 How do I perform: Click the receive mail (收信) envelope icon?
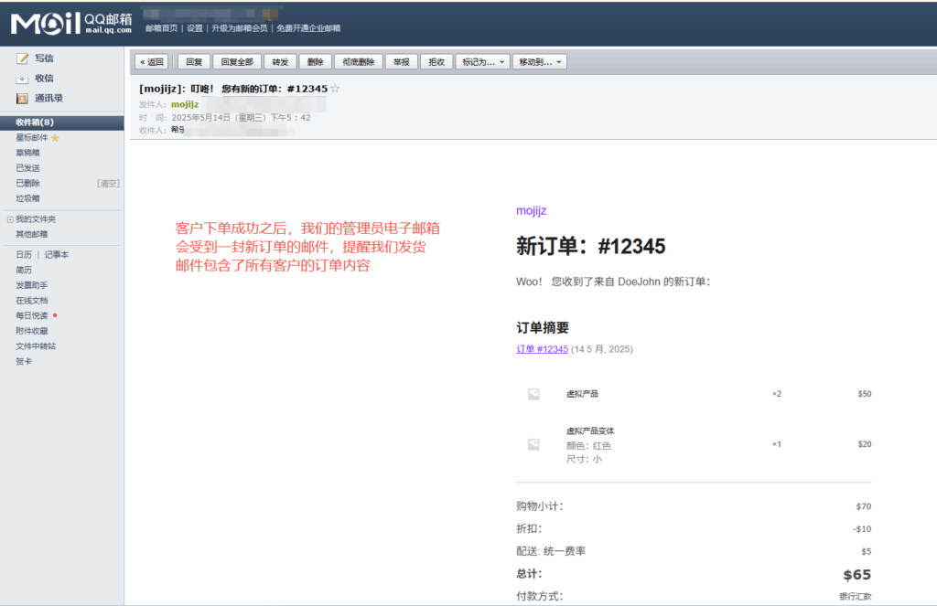[x=23, y=79]
